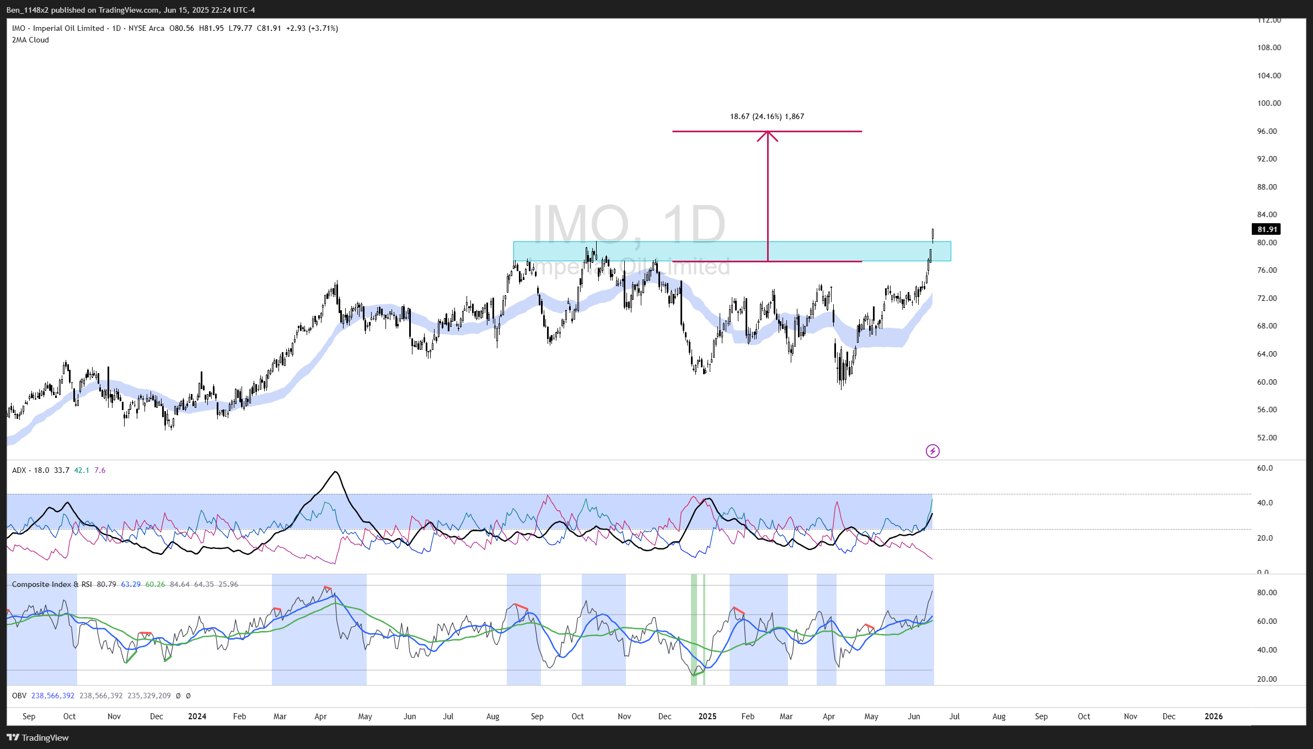Image resolution: width=1313 pixels, height=749 pixels.
Task: Click the 18.67 (24.16%) measurement label
Action: pyautogui.click(x=767, y=116)
